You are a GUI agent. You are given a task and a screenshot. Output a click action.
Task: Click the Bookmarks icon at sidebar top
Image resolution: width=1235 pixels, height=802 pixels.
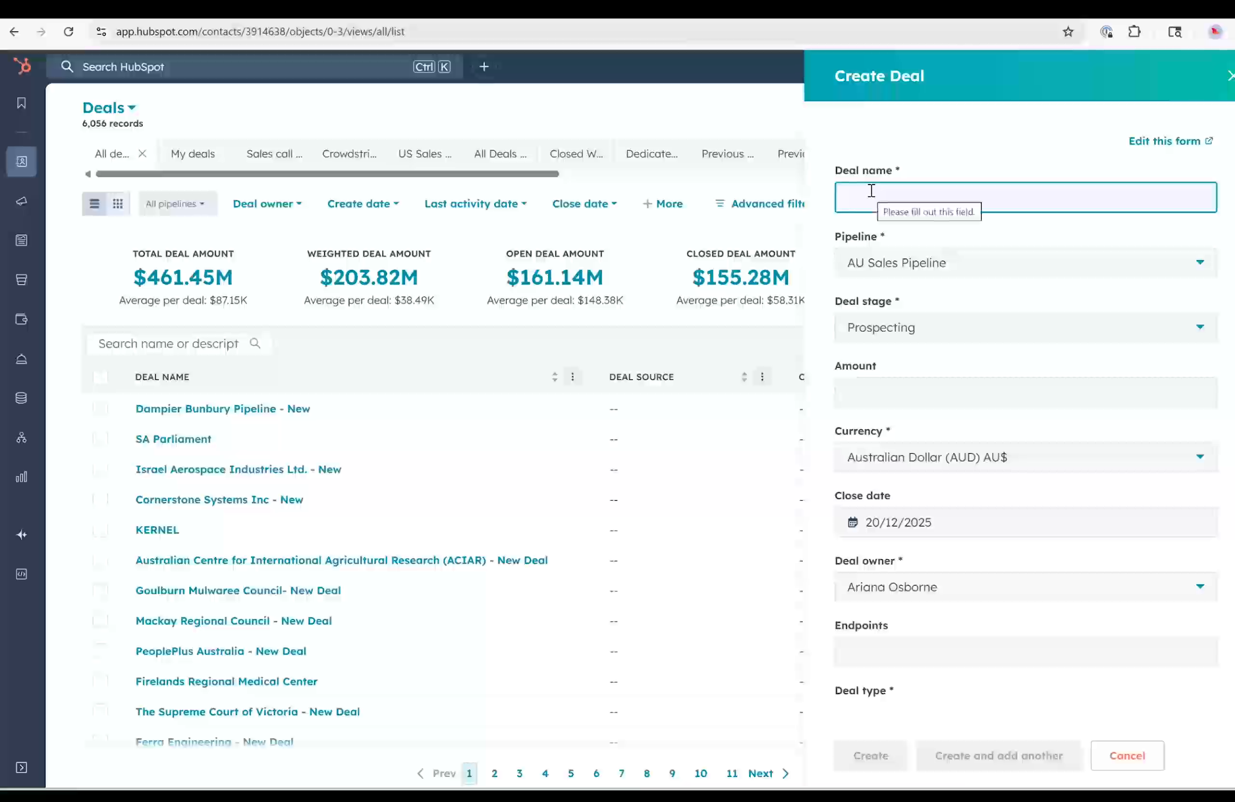(x=21, y=103)
